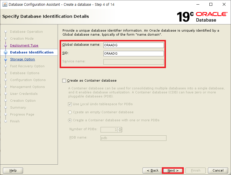Click the Summary step
This screenshot has width=231, height=175.
(x=18, y=107)
